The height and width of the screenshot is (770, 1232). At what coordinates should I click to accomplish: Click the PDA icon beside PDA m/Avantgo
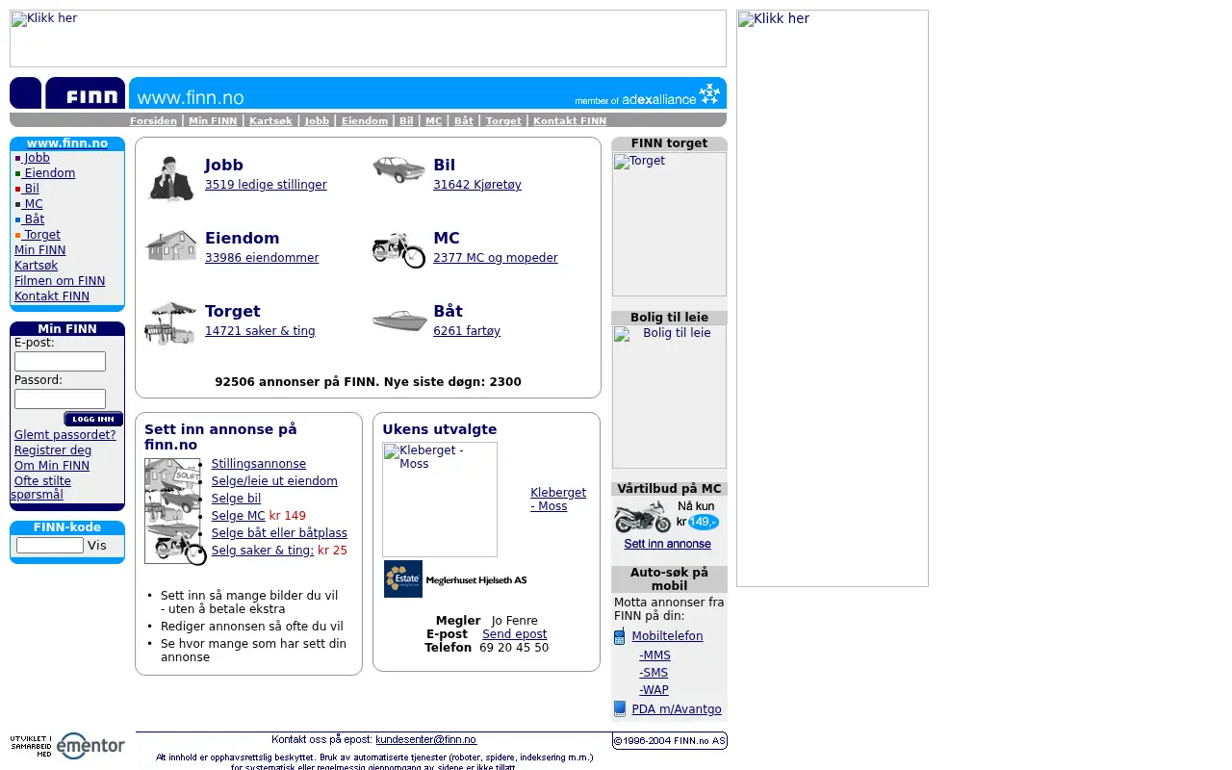click(619, 709)
